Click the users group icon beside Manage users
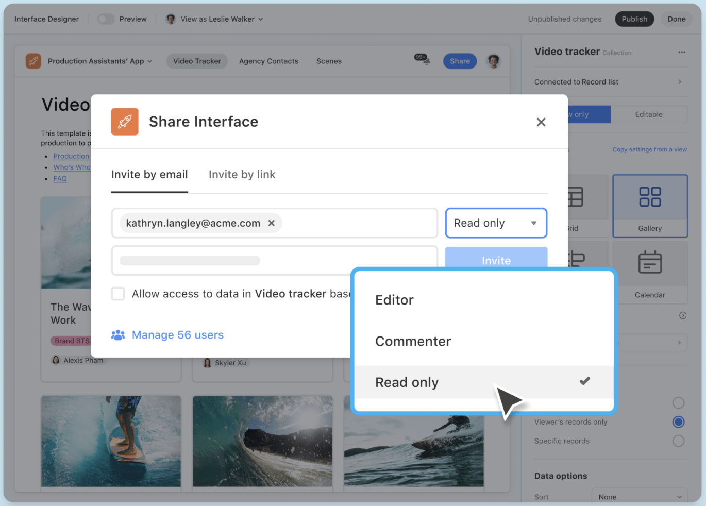 click(118, 335)
